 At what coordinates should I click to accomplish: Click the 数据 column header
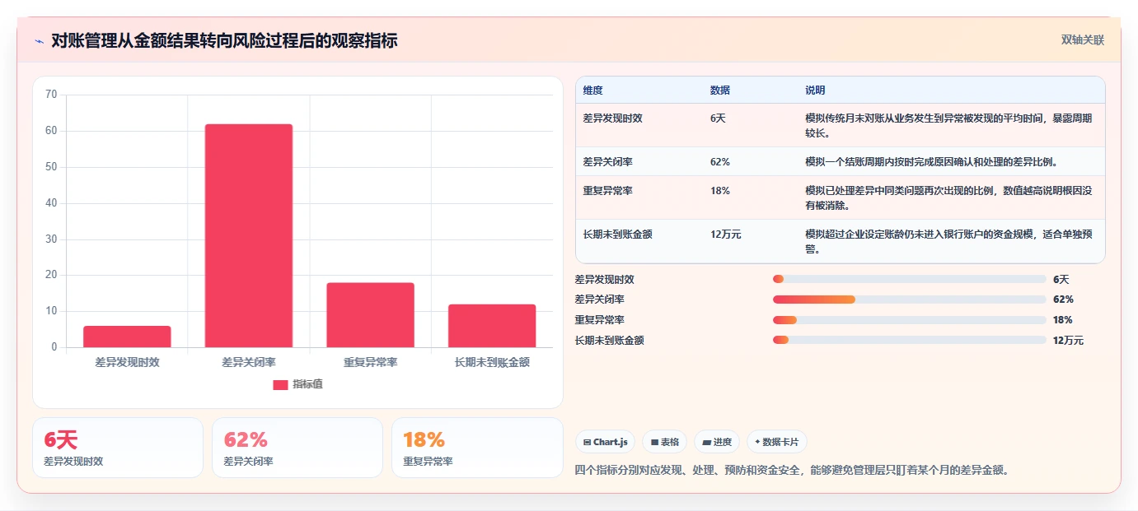(719, 91)
